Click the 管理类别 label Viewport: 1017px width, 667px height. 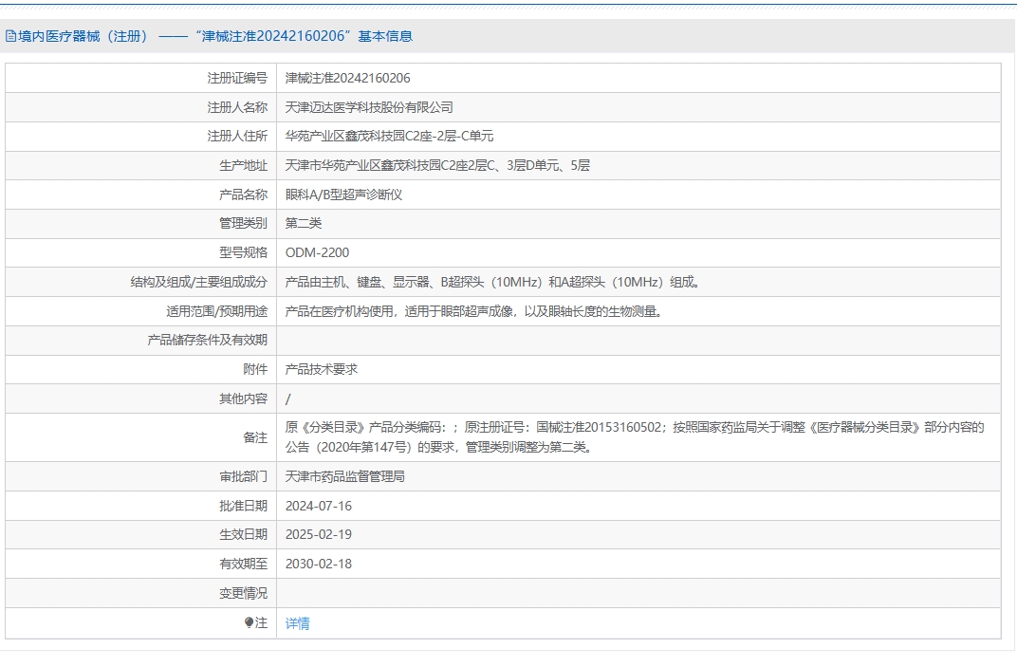coord(243,223)
